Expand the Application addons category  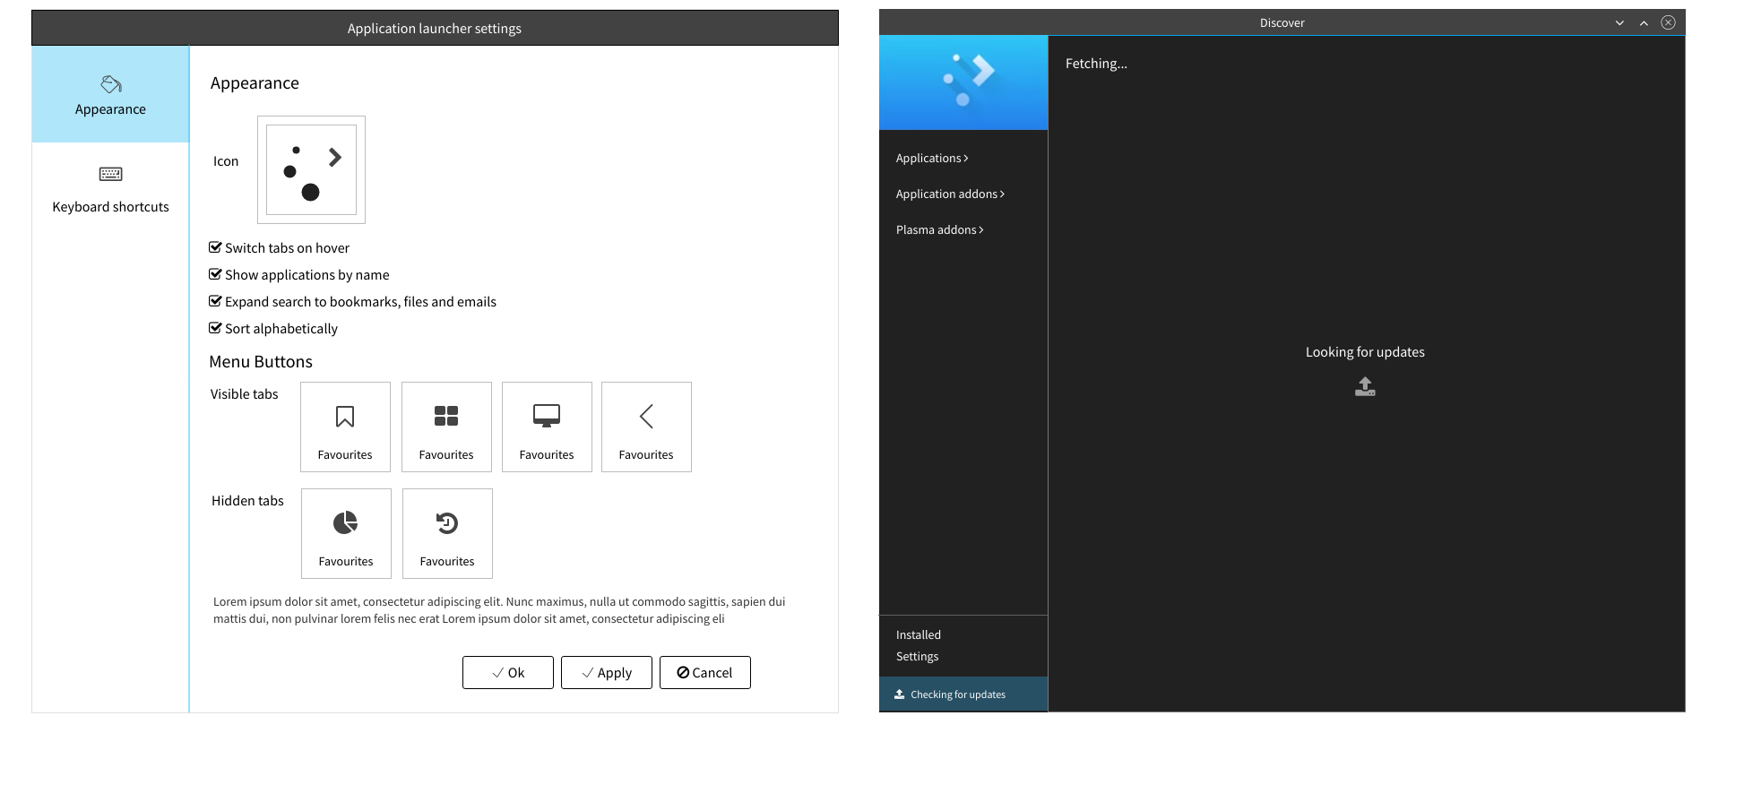tap(950, 194)
